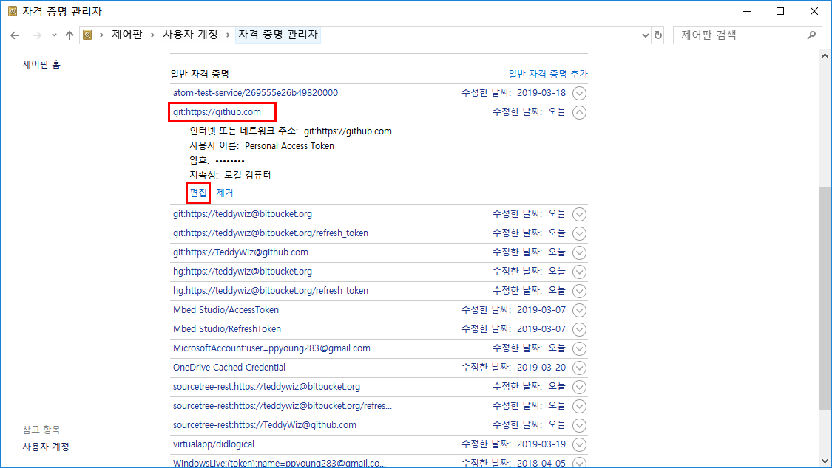Click 편집 to edit the credential
Screen dimensions: 832x468
pos(198,193)
